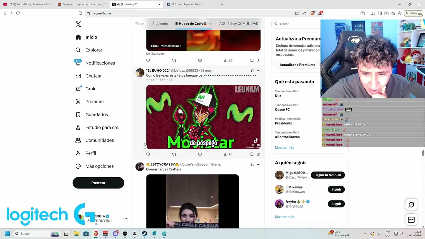Repost the vozdelabismoo TikTok post
This screenshot has width=425, height=239.
174,60
